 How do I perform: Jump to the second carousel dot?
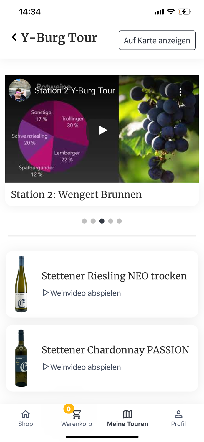(x=93, y=220)
